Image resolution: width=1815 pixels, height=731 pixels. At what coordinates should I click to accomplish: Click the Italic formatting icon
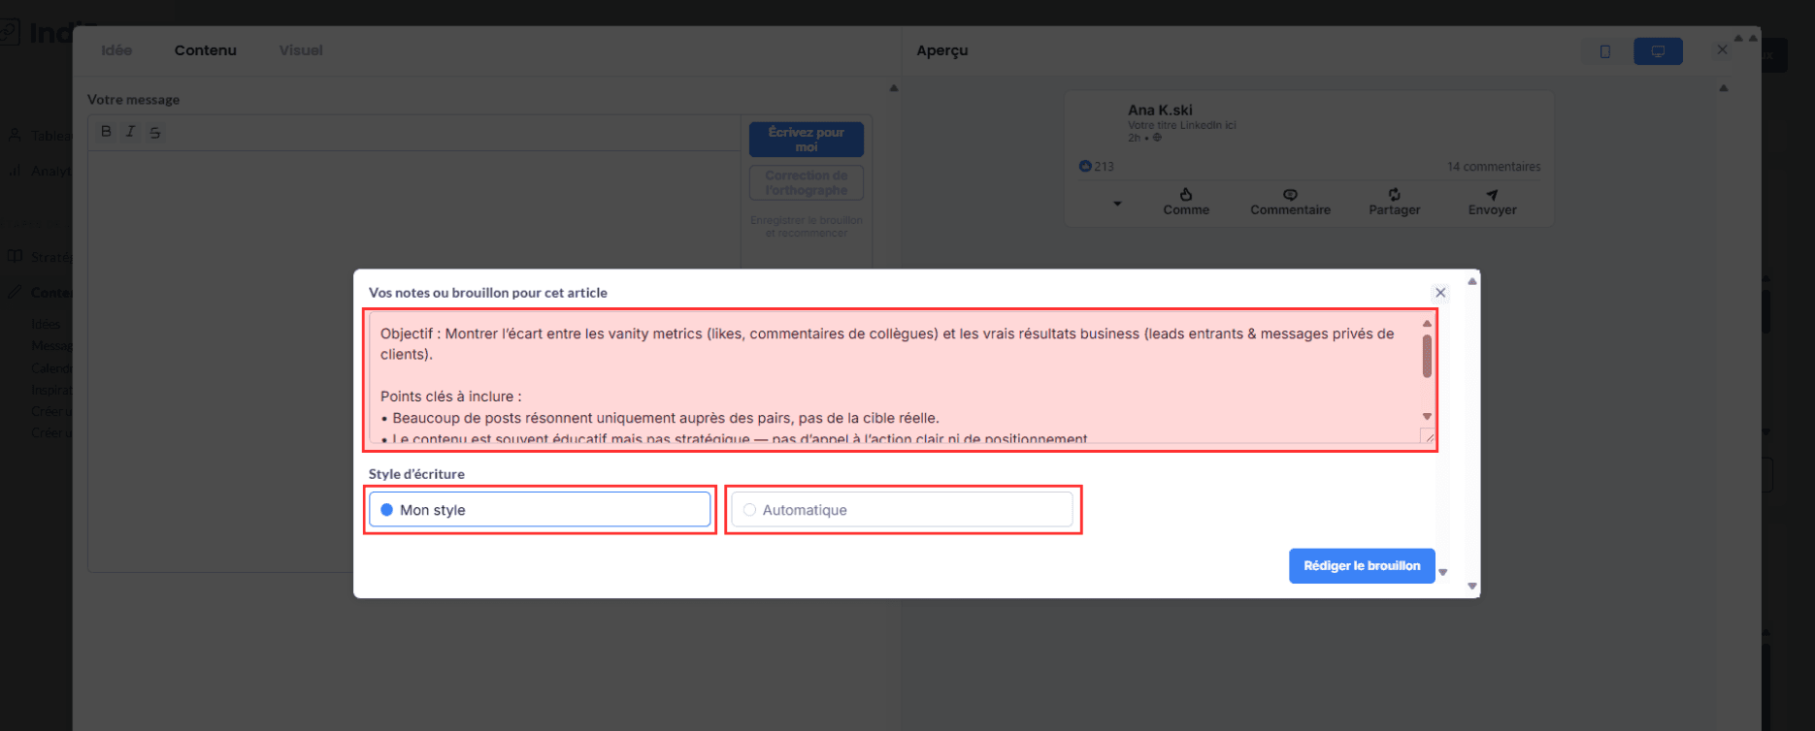pos(130,132)
